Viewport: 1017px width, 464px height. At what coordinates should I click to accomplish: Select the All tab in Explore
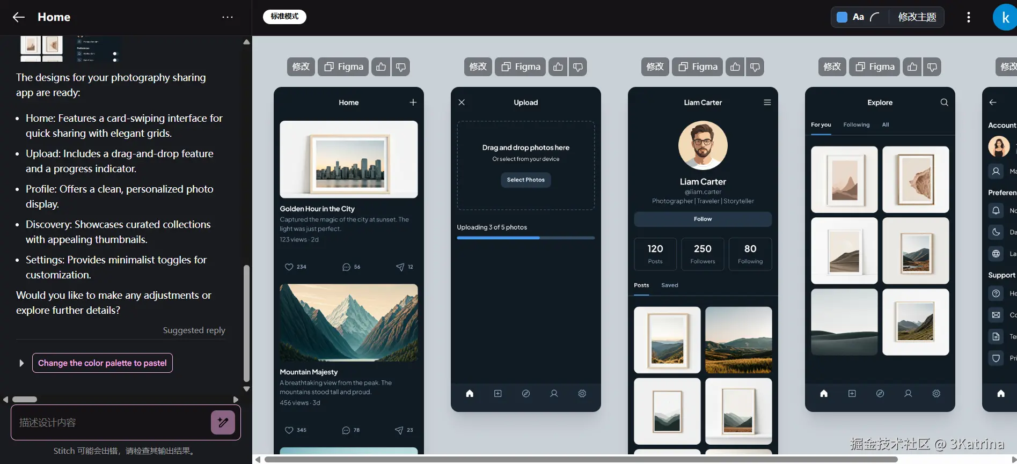pyautogui.click(x=886, y=124)
